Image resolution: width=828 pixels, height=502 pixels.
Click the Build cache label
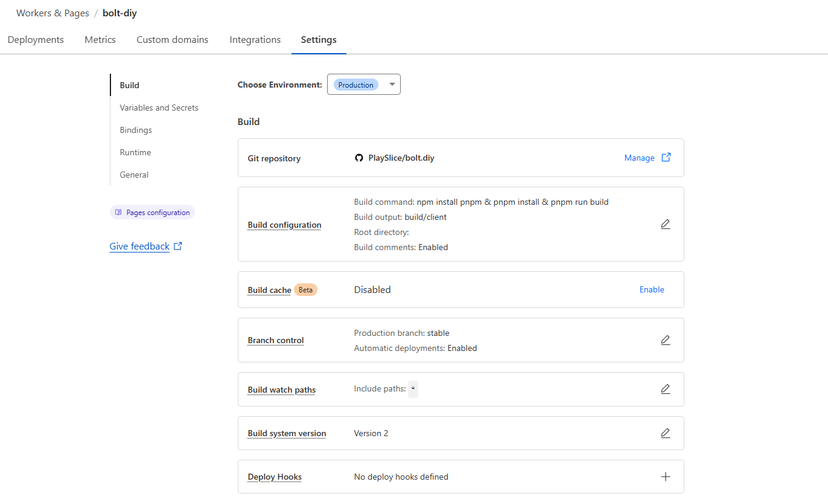click(269, 290)
